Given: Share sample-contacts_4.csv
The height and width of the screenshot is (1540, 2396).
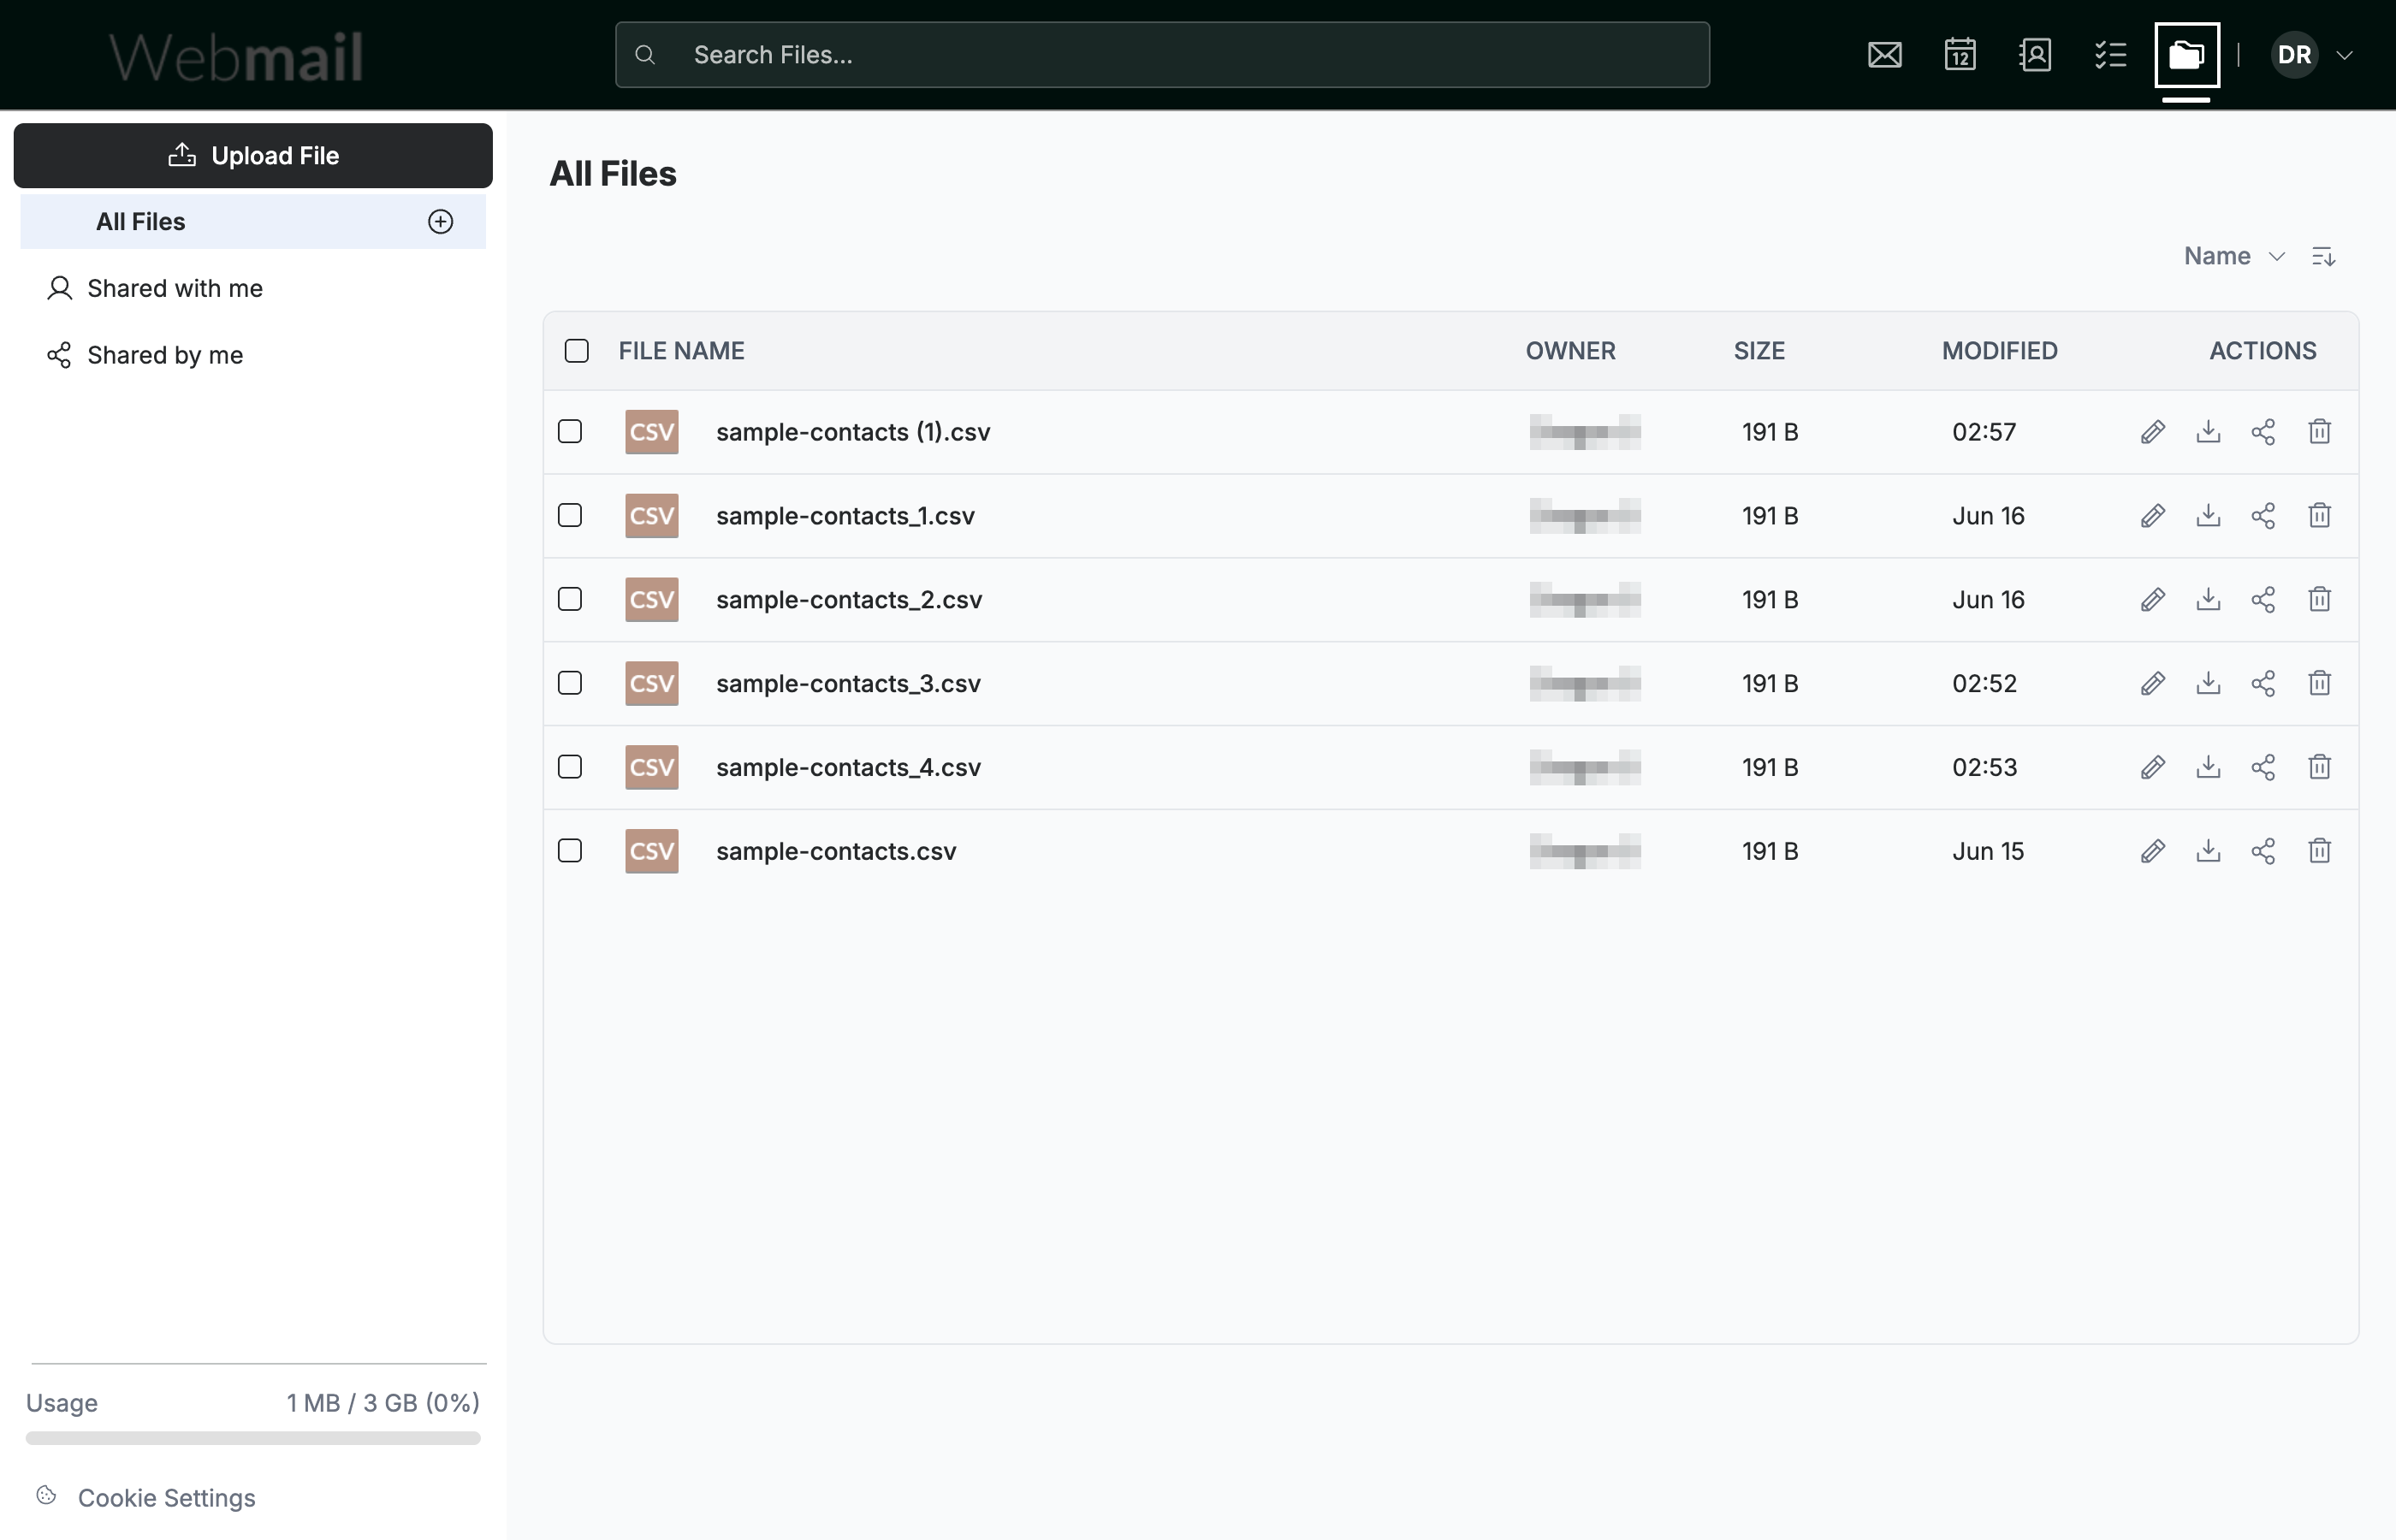Looking at the screenshot, I should 2263,768.
